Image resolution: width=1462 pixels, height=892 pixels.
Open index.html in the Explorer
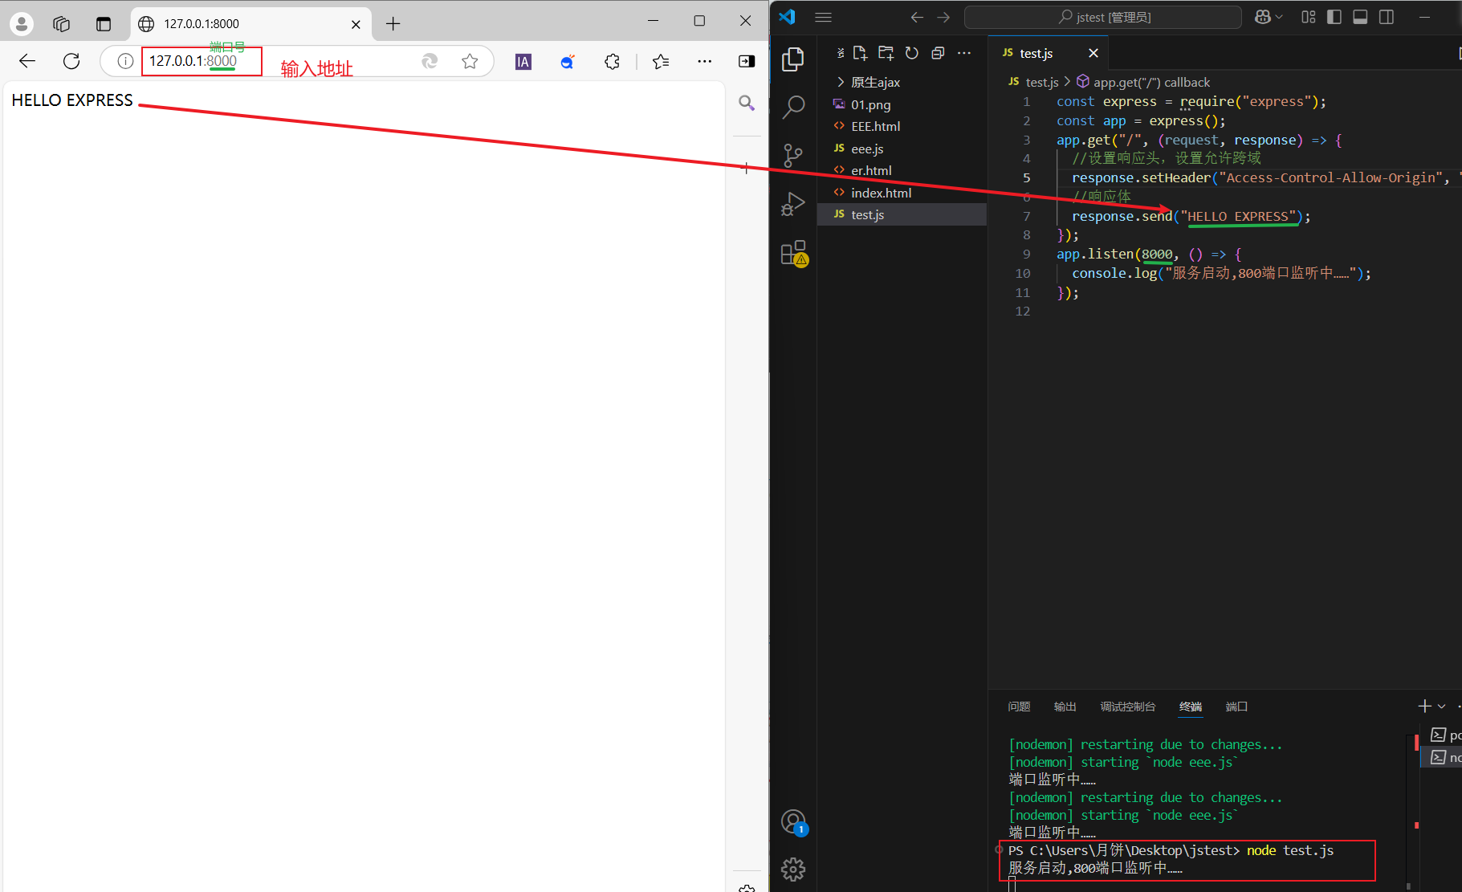[902, 193]
